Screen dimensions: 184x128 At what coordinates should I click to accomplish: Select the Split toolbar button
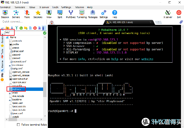60,14
